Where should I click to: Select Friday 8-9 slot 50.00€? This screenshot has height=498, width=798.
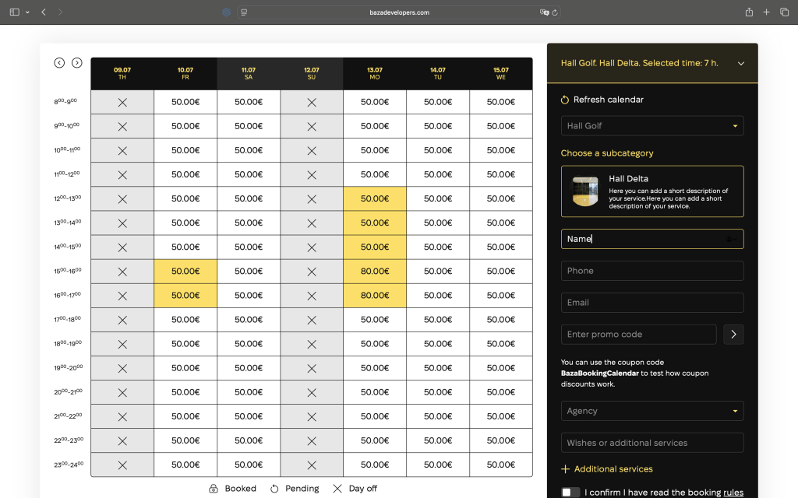(x=185, y=102)
